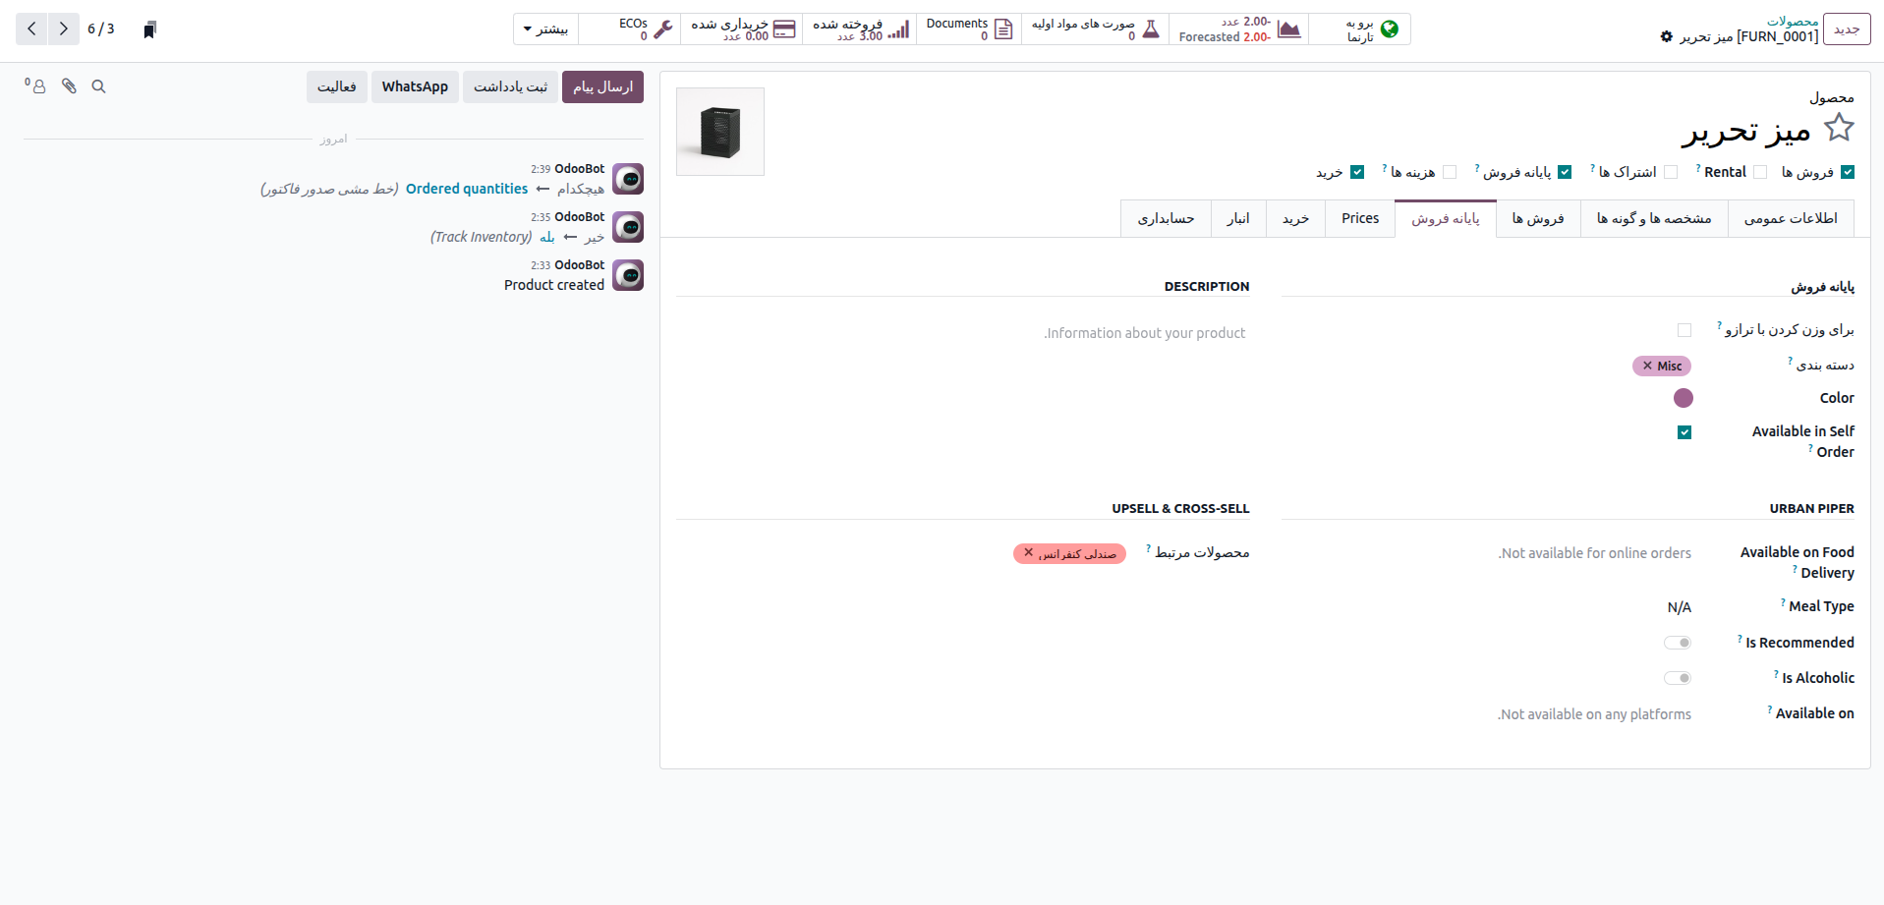Switch to the Prices tab
The image size is (1884, 905).
1359,218
